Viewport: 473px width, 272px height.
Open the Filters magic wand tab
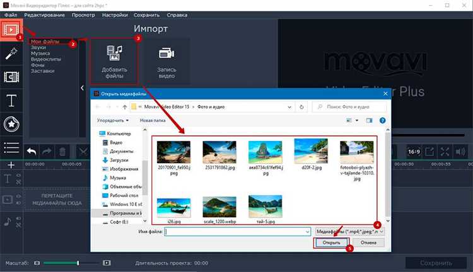coord(11,54)
